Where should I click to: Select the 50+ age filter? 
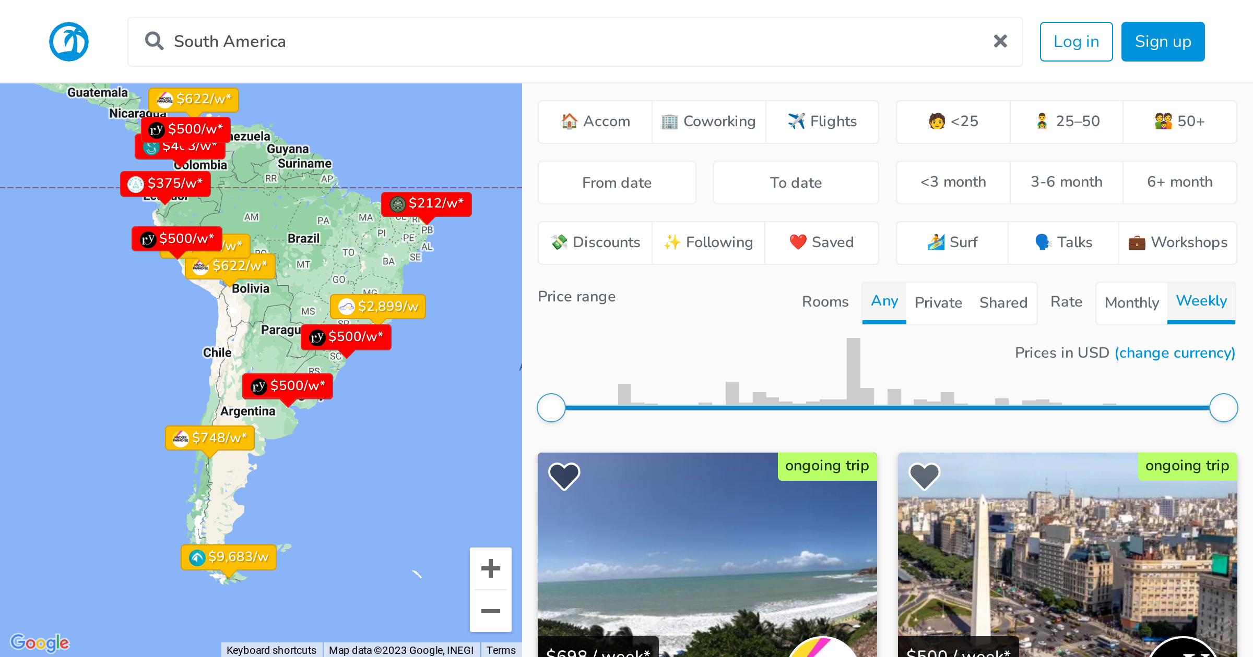coord(1180,121)
